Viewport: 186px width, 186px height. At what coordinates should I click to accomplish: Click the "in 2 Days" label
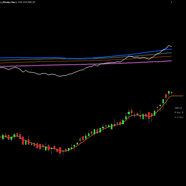coord(179,117)
